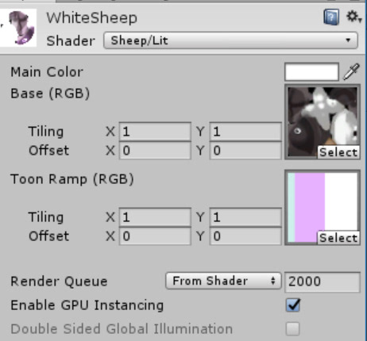367x341 pixels.
Task: Select a new Toon Ramp texture
Action: click(338, 238)
